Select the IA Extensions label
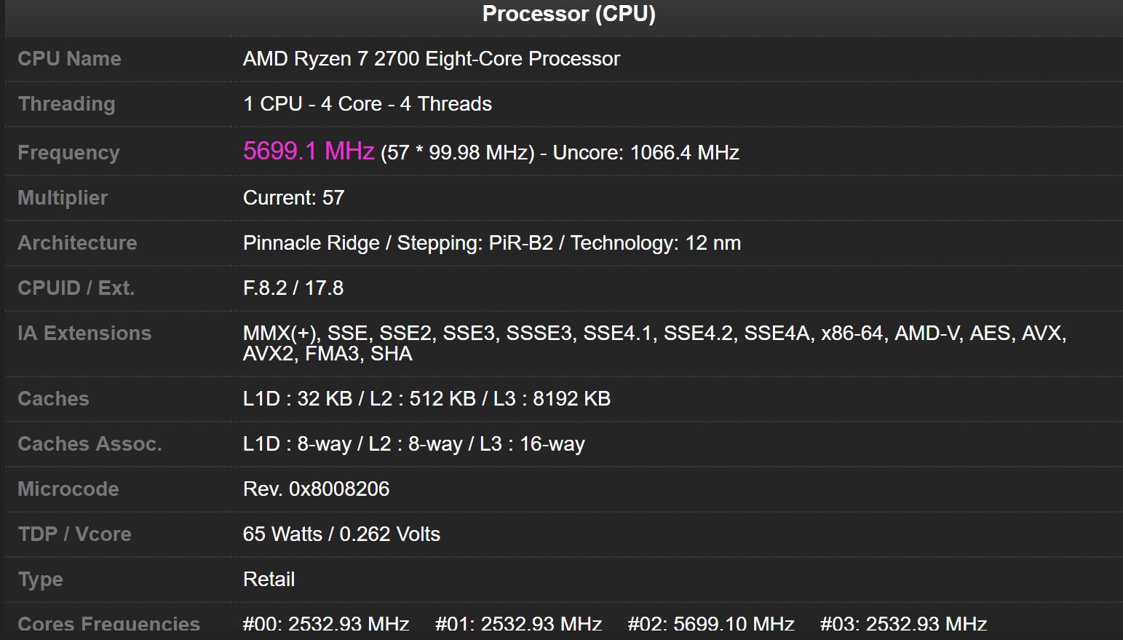This screenshot has height=640, width=1123. (x=84, y=333)
